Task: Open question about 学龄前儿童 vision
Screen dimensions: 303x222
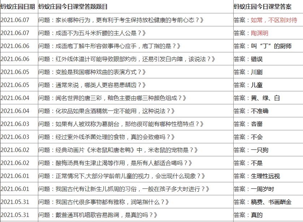Action: (x=122, y=176)
